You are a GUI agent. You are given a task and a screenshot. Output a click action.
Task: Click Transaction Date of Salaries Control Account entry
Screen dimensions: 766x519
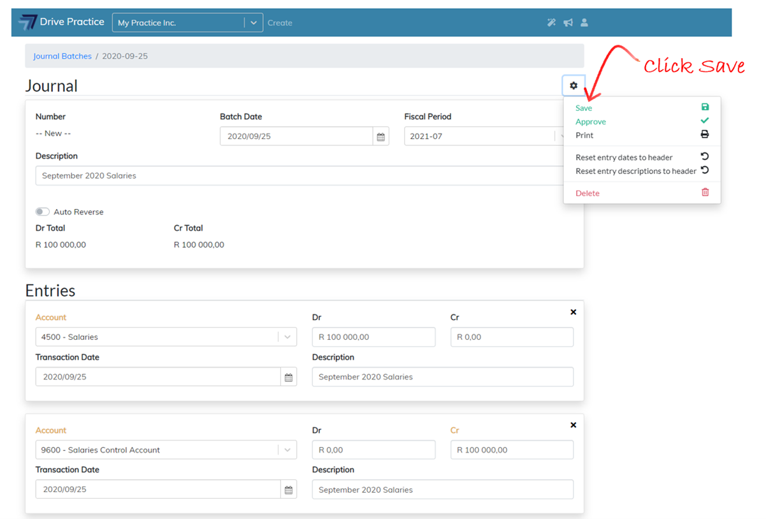158,490
